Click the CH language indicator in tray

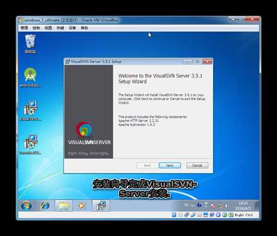(x=186, y=205)
